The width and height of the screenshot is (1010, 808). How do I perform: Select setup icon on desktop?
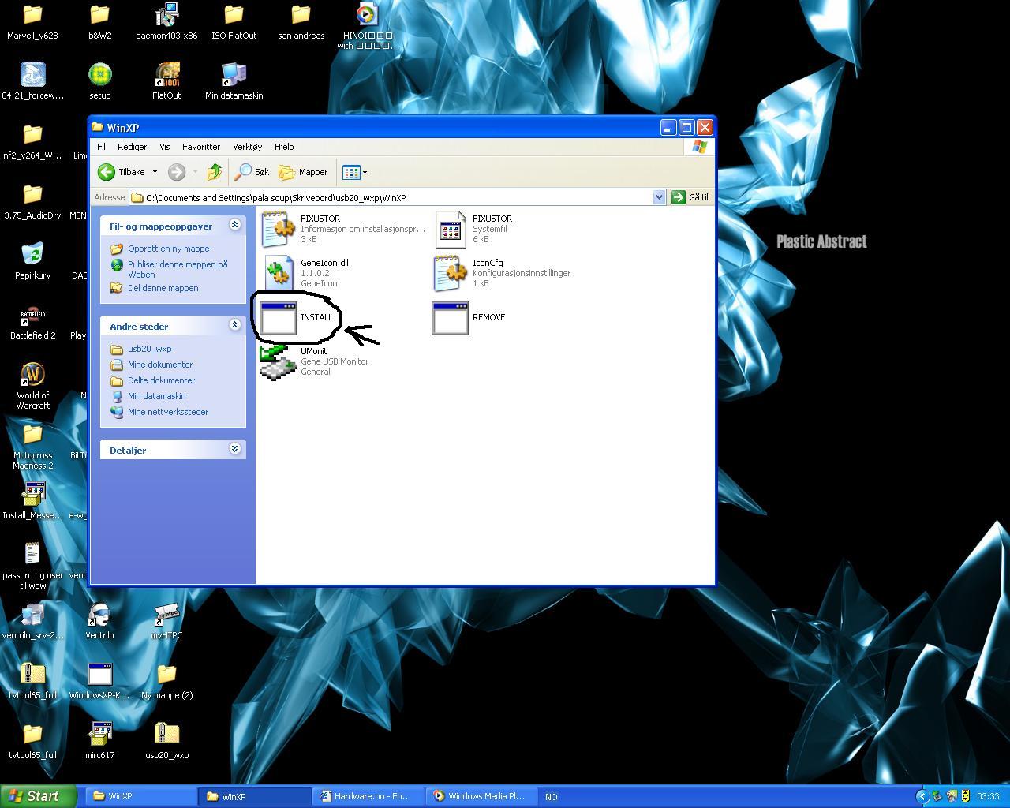99,81
